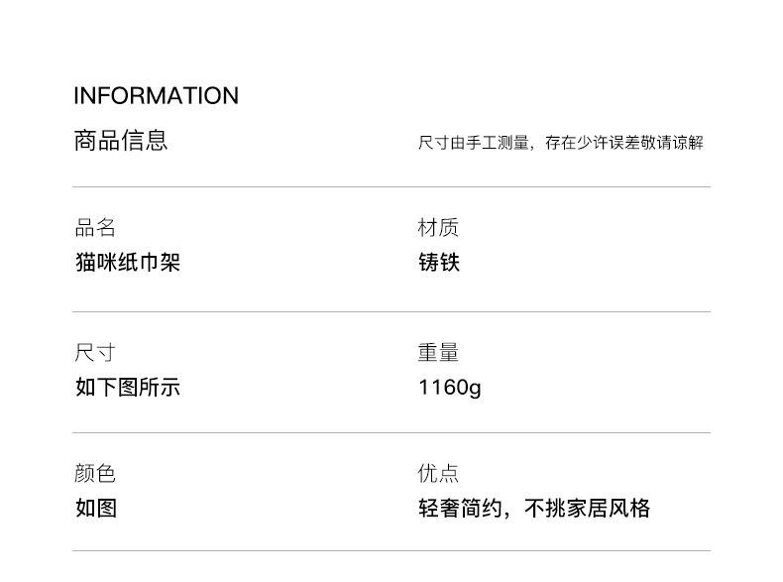The width and height of the screenshot is (783, 582).
Task: Select the 猫咪纸巾架 product name
Action: (x=128, y=263)
